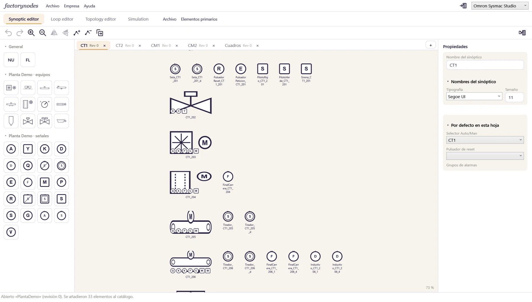Image resolution: width=532 pixels, height=302 pixels.
Task: Choose the square S signal icon
Action: [x=61, y=199]
